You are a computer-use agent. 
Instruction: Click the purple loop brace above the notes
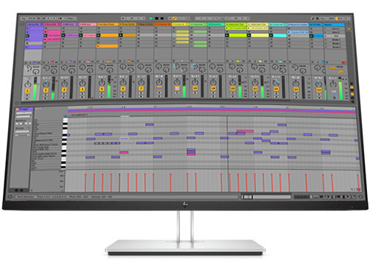(x=212, y=109)
